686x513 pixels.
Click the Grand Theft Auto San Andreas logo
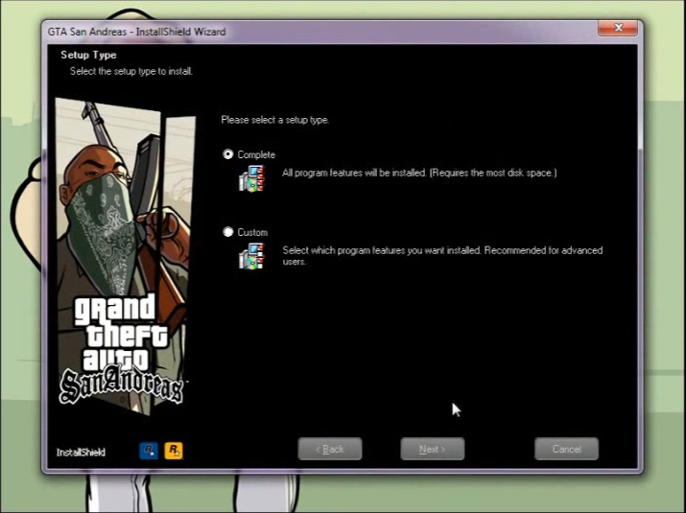point(121,349)
